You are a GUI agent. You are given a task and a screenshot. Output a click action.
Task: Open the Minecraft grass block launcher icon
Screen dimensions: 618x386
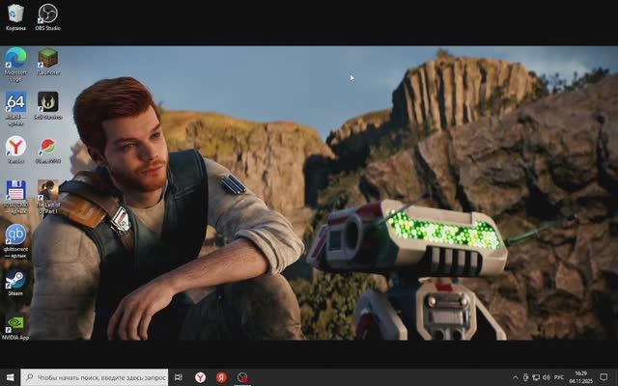(x=48, y=62)
